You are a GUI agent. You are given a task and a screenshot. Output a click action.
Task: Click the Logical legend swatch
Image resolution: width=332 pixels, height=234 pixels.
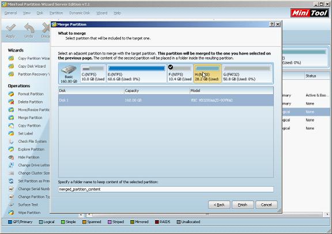click(41, 222)
